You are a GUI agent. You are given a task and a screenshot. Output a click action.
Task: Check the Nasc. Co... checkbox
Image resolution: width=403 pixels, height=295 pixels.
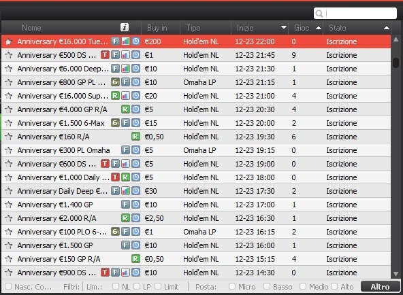pyautogui.click(x=8, y=286)
